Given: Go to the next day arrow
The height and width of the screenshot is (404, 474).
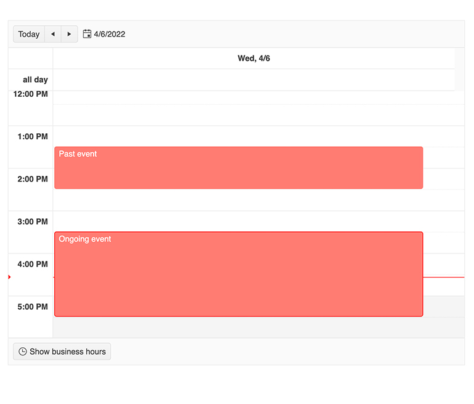Looking at the screenshot, I should point(70,35).
